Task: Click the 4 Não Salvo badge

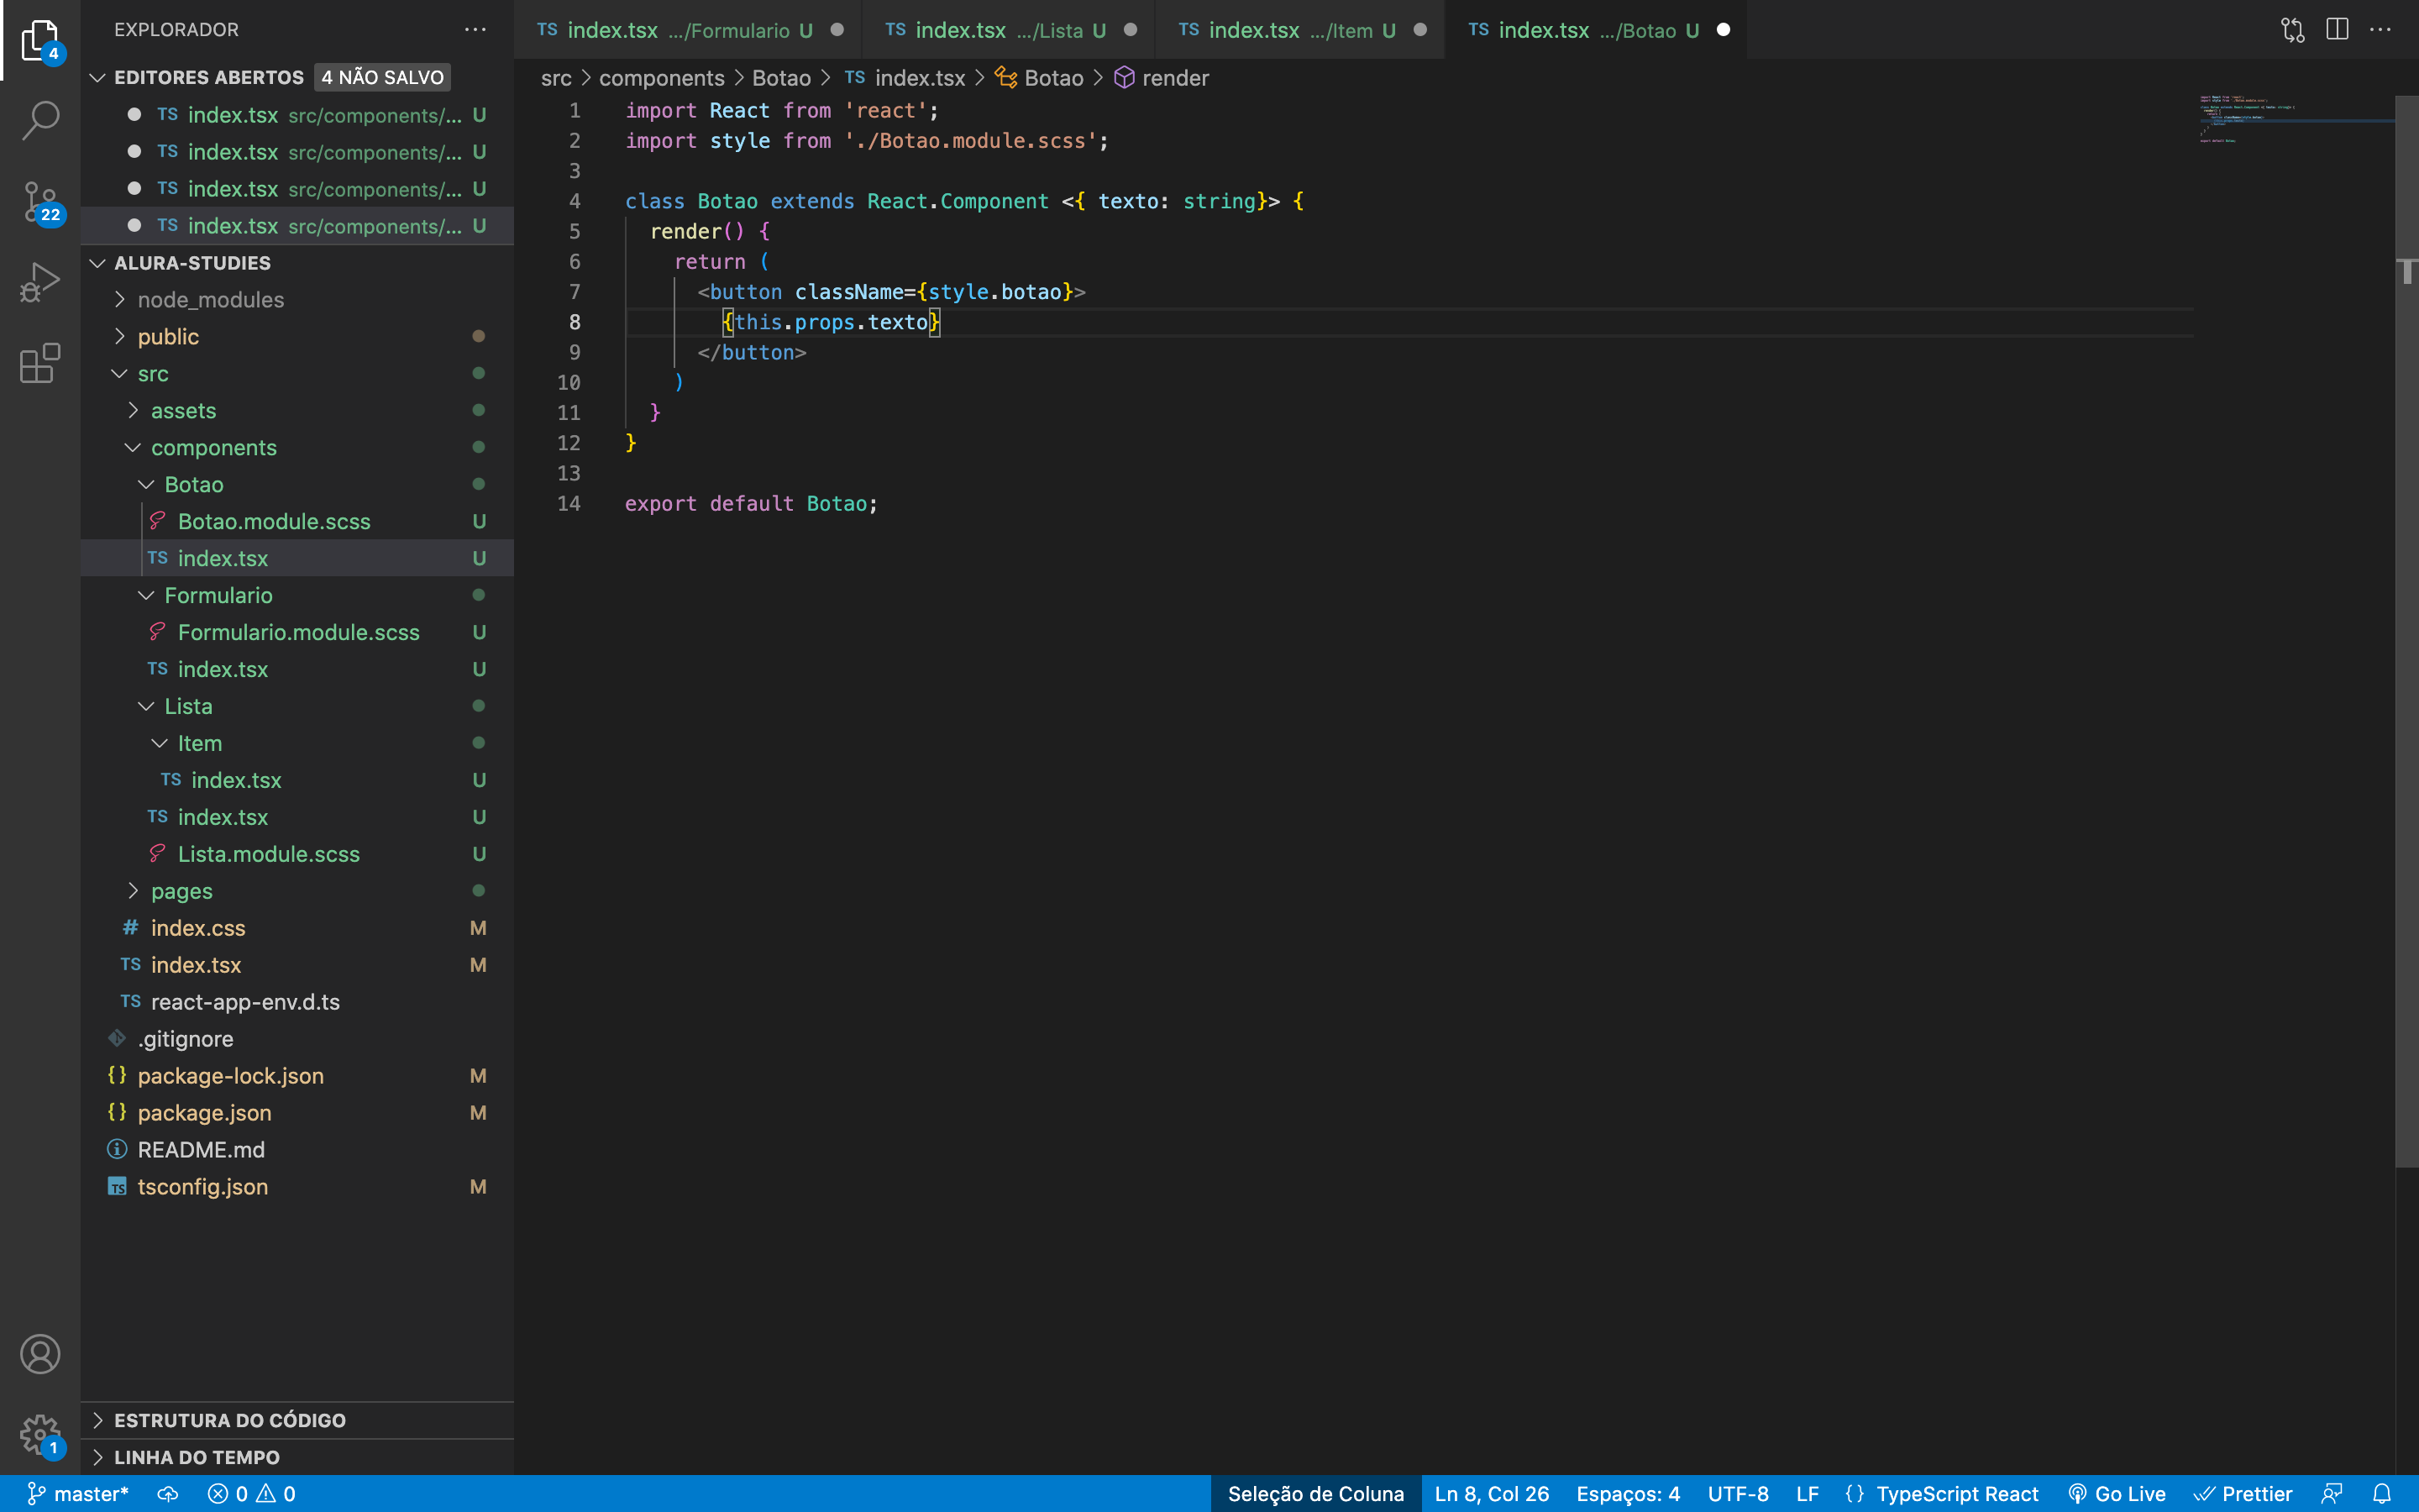Action: (383, 77)
